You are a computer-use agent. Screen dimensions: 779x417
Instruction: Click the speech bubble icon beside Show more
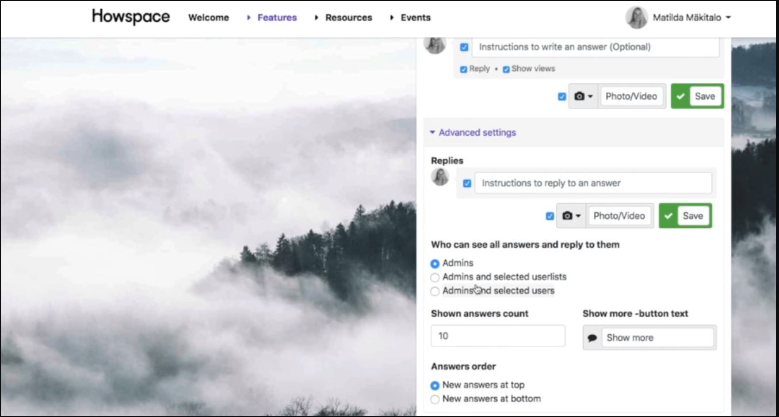click(592, 338)
